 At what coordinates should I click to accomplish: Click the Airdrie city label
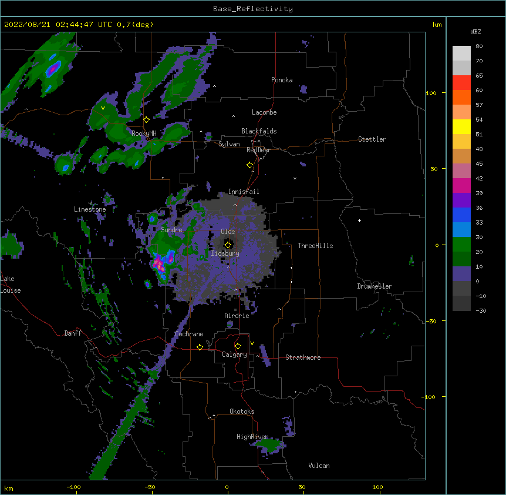click(x=237, y=316)
